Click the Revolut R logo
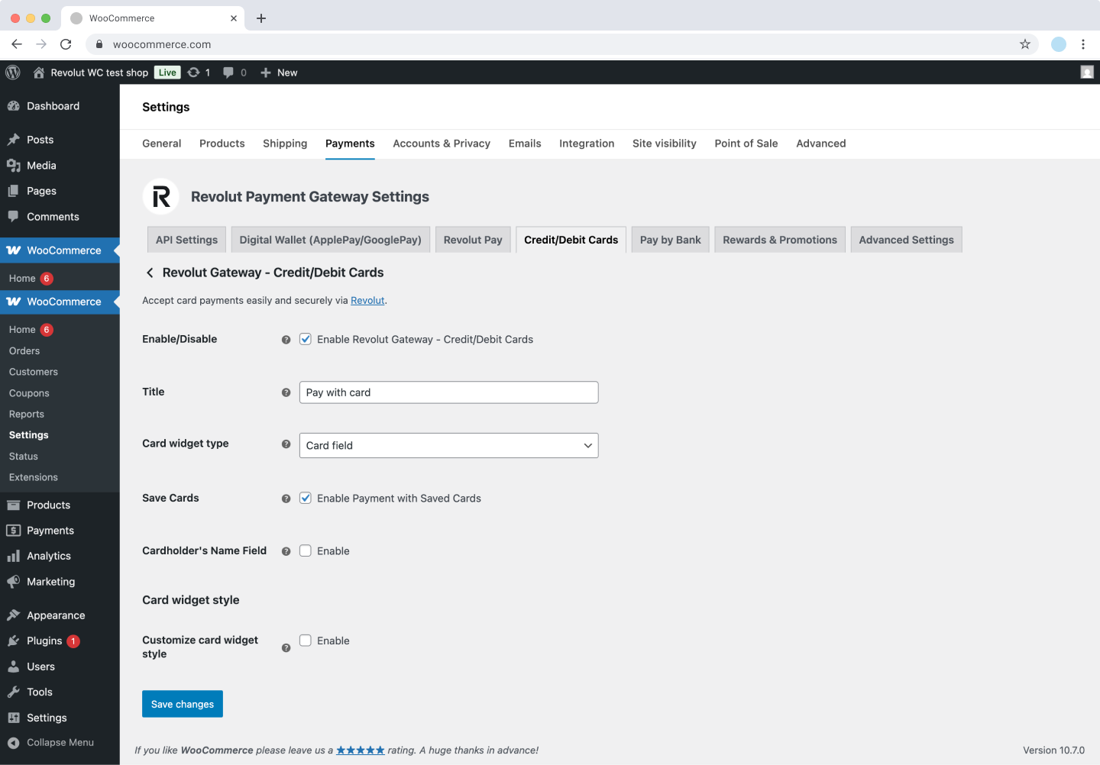Viewport: 1100px width, 765px height. pos(161,197)
